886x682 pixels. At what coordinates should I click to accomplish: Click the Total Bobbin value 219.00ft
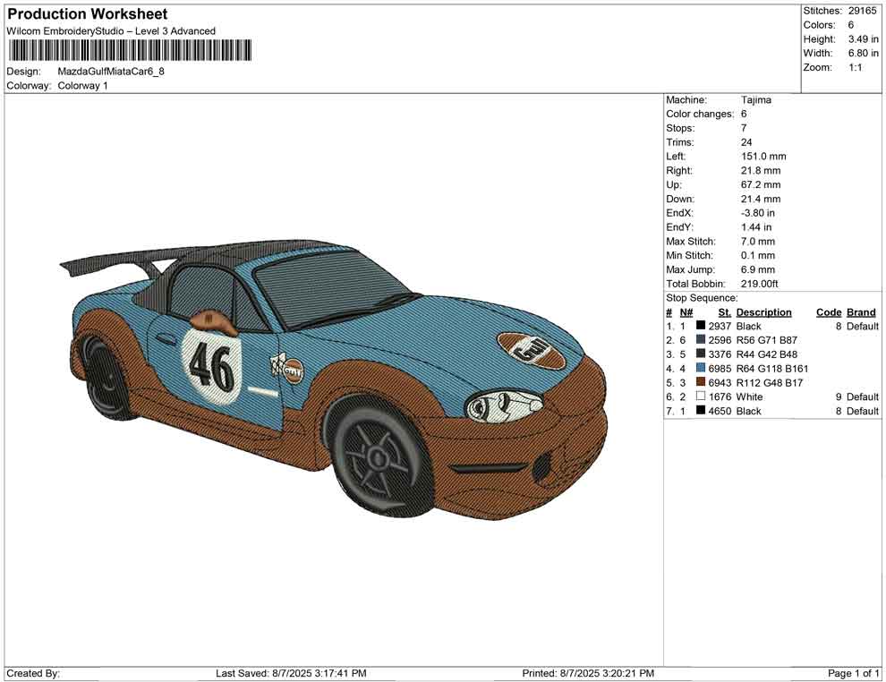pyautogui.click(x=760, y=284)
